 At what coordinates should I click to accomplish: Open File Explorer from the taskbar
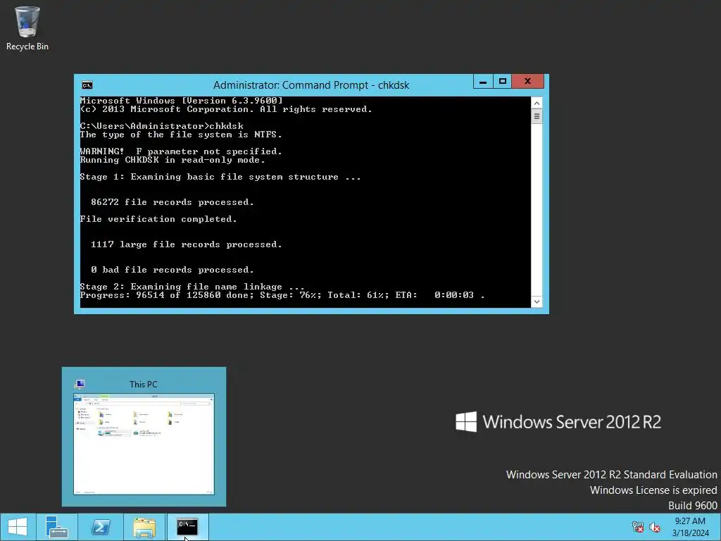pyautogui.click(x=144, y=527)
